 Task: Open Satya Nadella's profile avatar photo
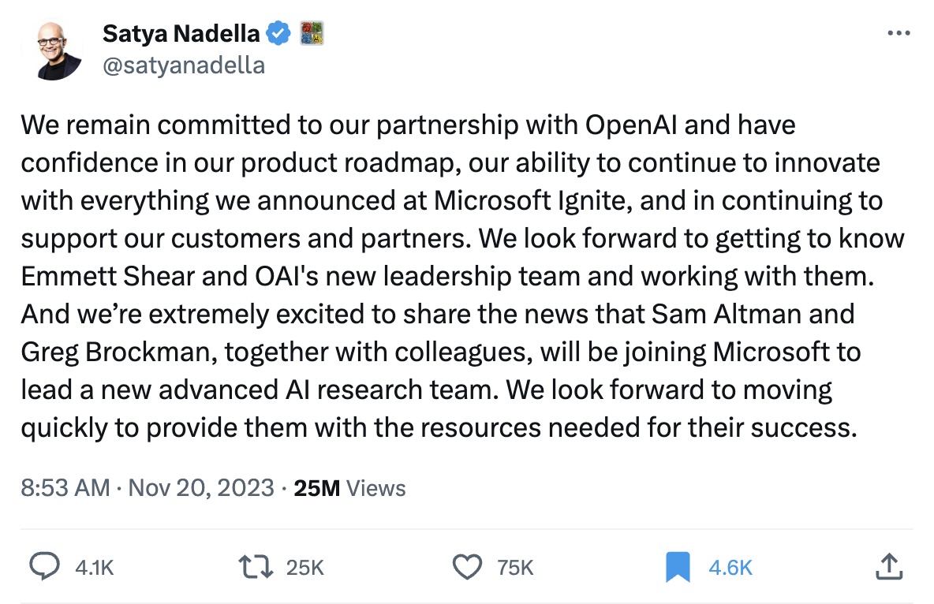59,50
